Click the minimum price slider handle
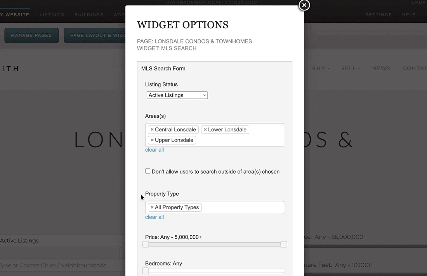This screenshot has width=427, height=276. tap(146, 244)
